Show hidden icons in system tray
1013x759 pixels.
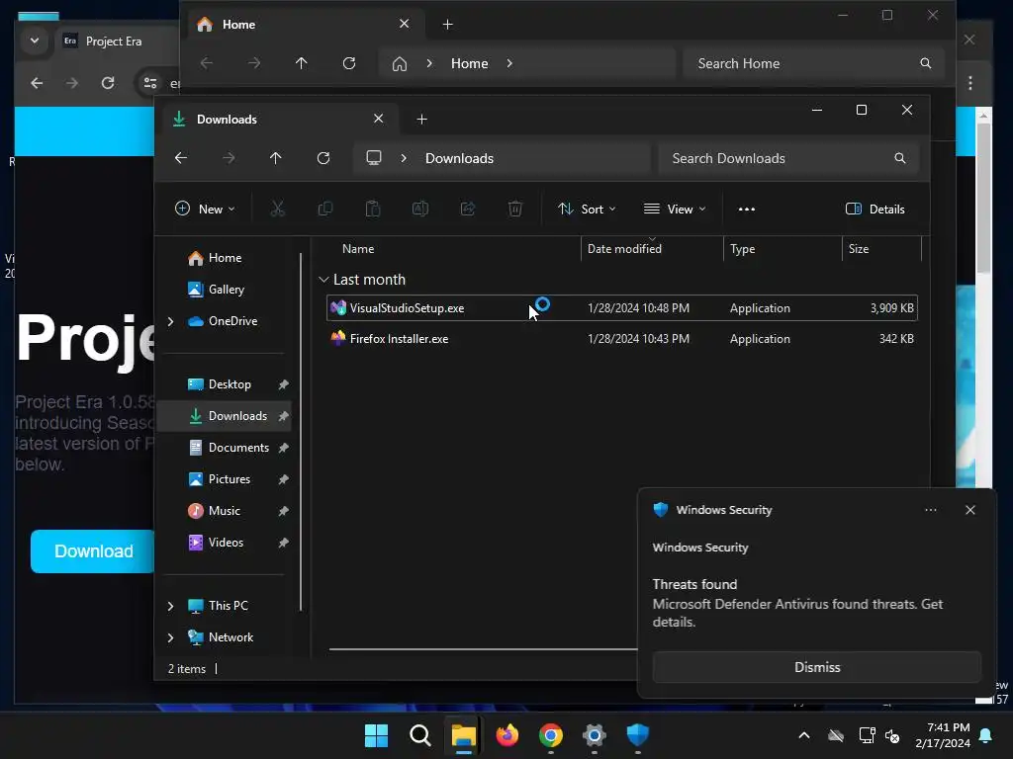pyautogui.click(x=803, y=735)
